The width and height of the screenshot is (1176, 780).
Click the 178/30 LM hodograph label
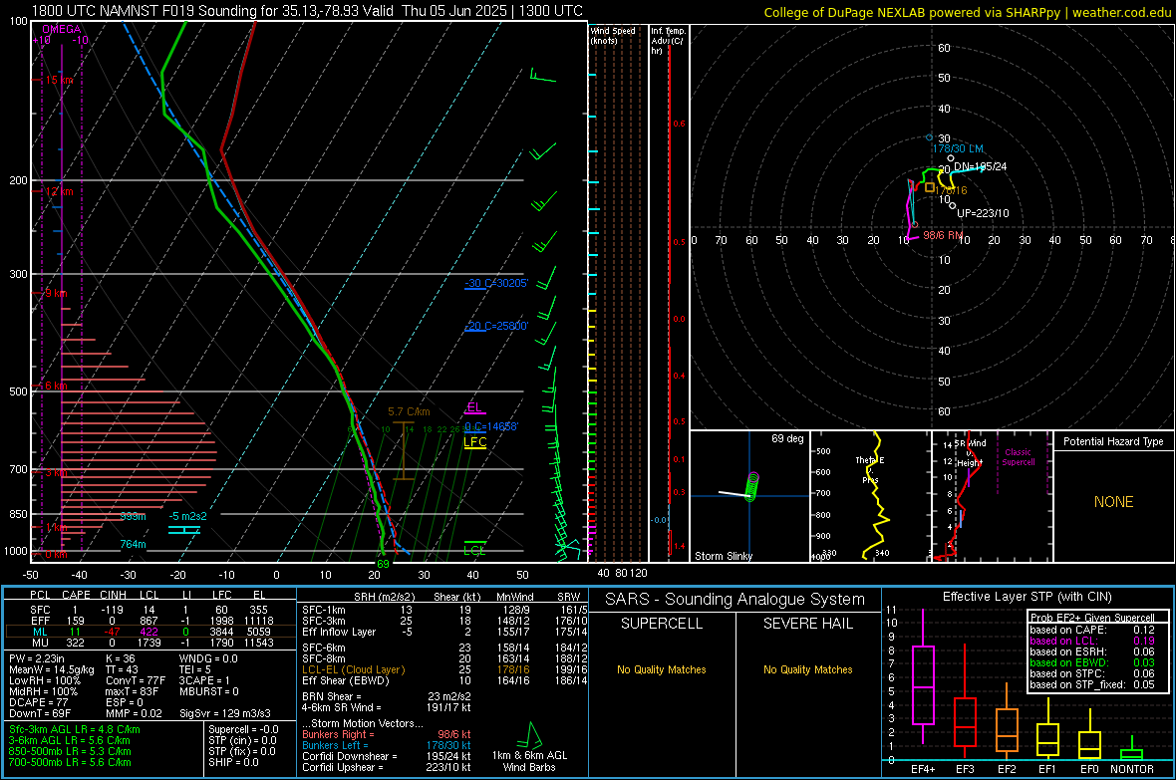tap(958, 148)
